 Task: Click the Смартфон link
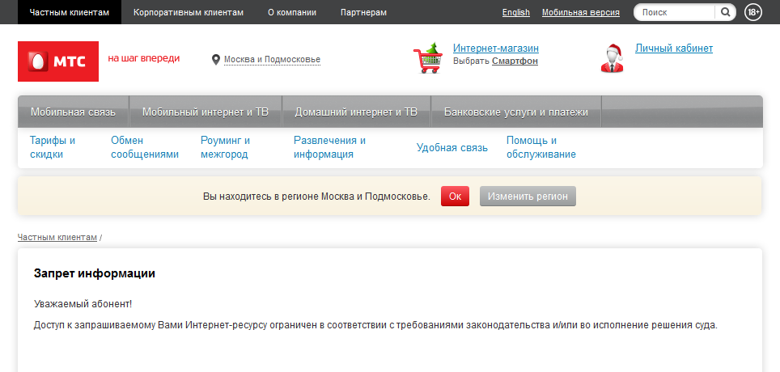pos(515,61)
